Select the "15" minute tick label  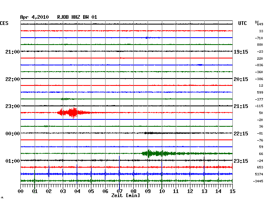point(232,191)
